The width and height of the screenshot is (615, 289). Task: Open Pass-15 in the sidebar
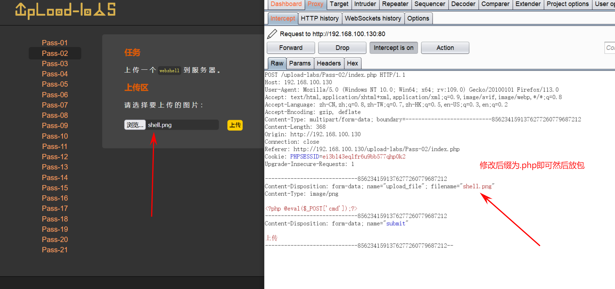coord(55,188)
